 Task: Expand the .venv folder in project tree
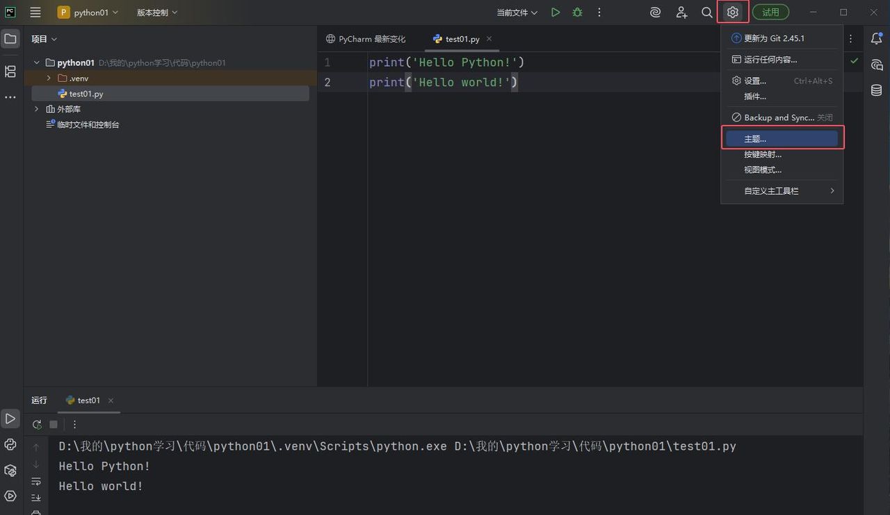[x=49, y=79]
